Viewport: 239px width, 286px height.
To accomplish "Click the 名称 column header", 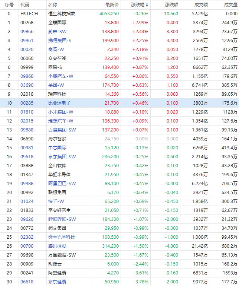I will tap(53, 5).
